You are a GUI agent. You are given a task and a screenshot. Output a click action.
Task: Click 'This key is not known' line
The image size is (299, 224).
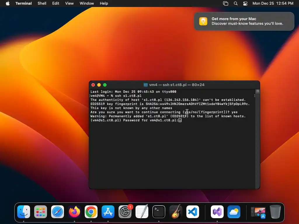131,108
